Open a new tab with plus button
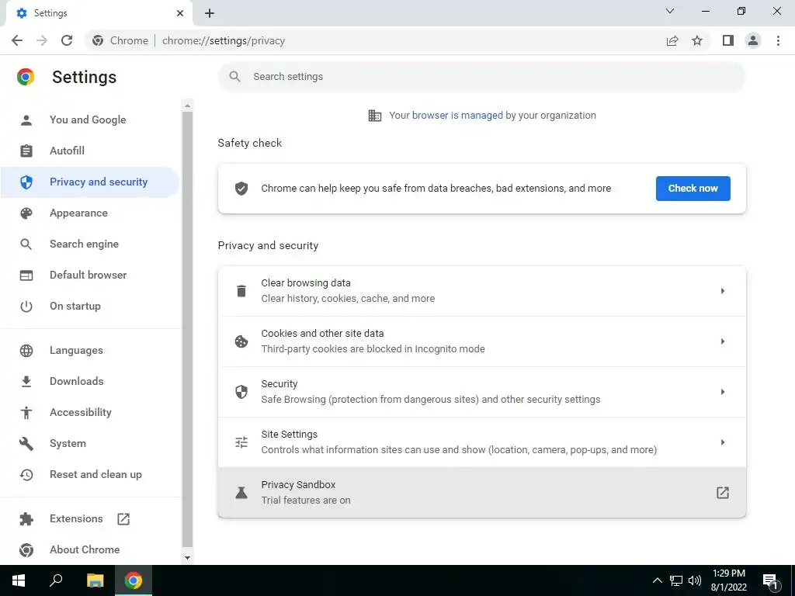Screen dimensions: 795x596 [210, 13]
